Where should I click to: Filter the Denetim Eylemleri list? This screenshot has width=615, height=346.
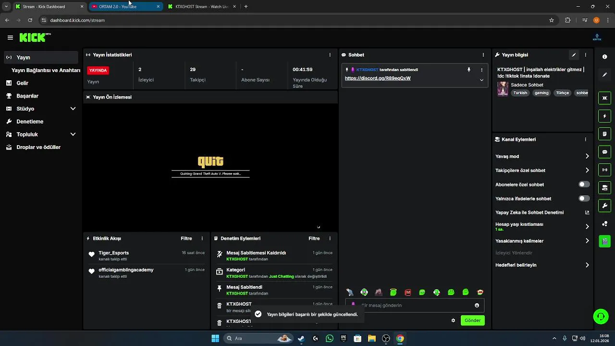point(314,238)
